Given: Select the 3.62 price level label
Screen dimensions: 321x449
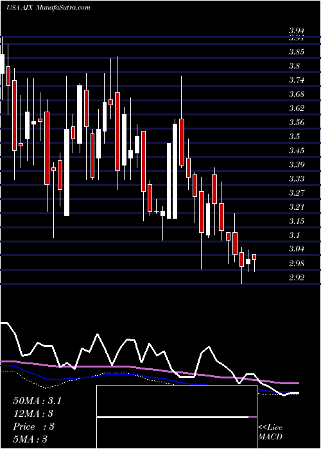Looking at the screenshot, I should point(297,108).
